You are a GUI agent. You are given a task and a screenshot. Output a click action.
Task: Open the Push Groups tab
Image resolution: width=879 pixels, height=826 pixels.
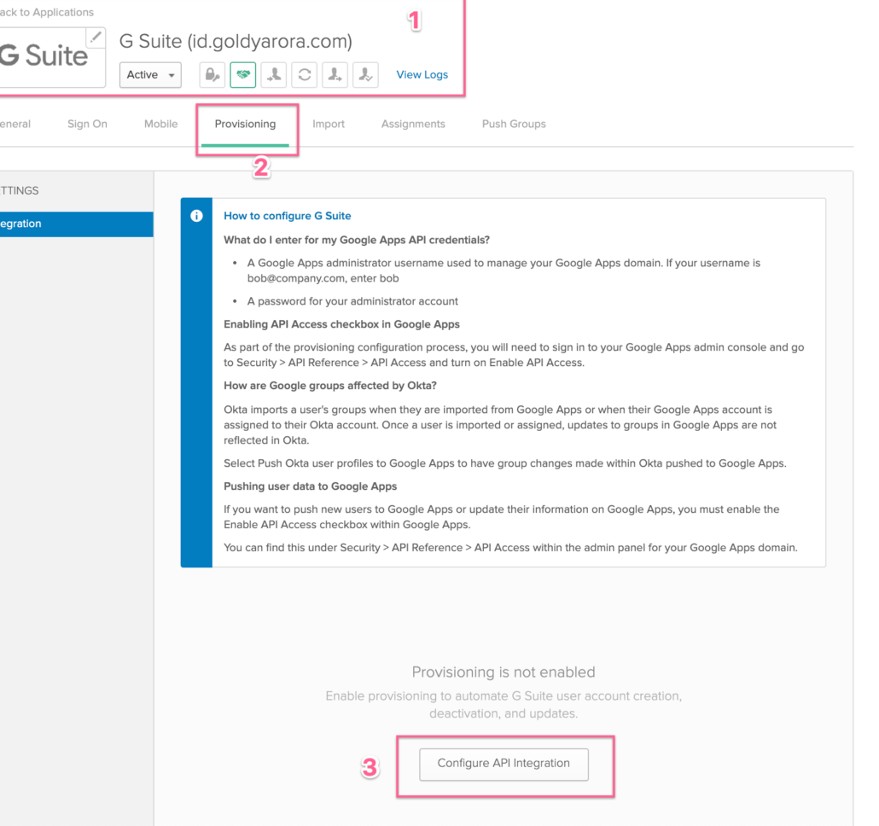[x=514, y=124]
